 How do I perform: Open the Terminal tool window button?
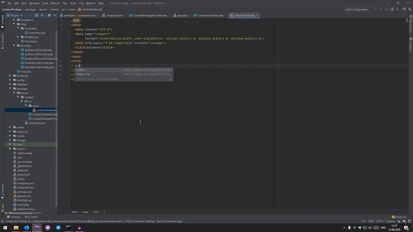click(14, 217)
